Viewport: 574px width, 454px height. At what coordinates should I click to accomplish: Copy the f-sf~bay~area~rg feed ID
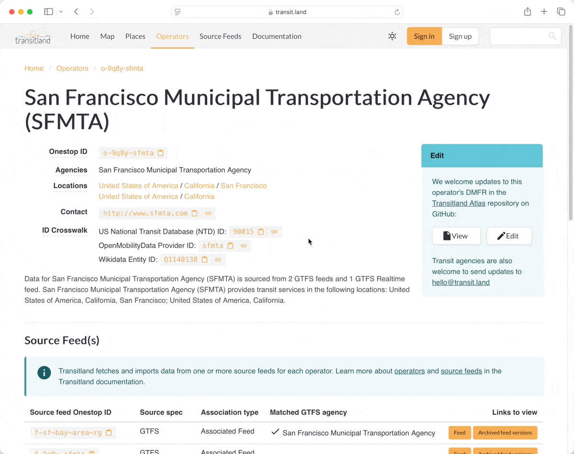109,433
